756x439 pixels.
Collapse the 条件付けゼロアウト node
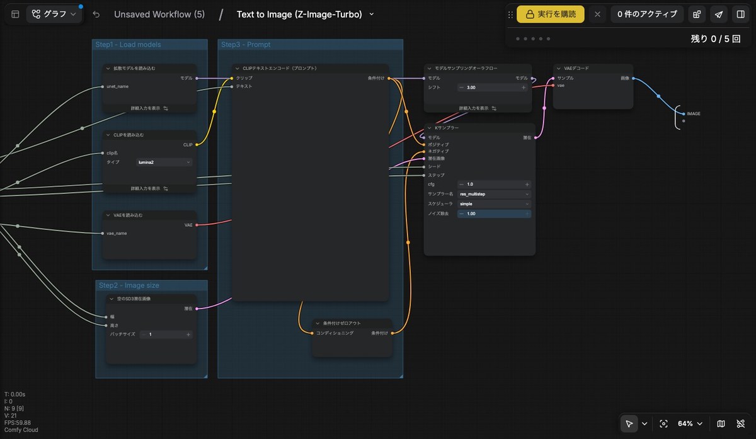click(x=318, y=323)
